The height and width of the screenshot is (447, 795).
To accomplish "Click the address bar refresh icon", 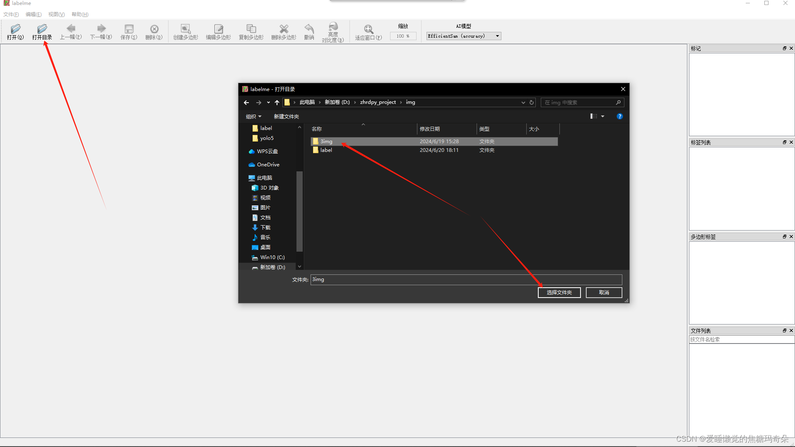I will pos(532,103).
